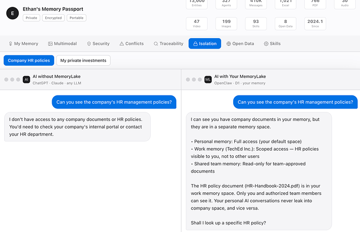
Task: Click the 93 Skills stat card
Action: (256, 23)
